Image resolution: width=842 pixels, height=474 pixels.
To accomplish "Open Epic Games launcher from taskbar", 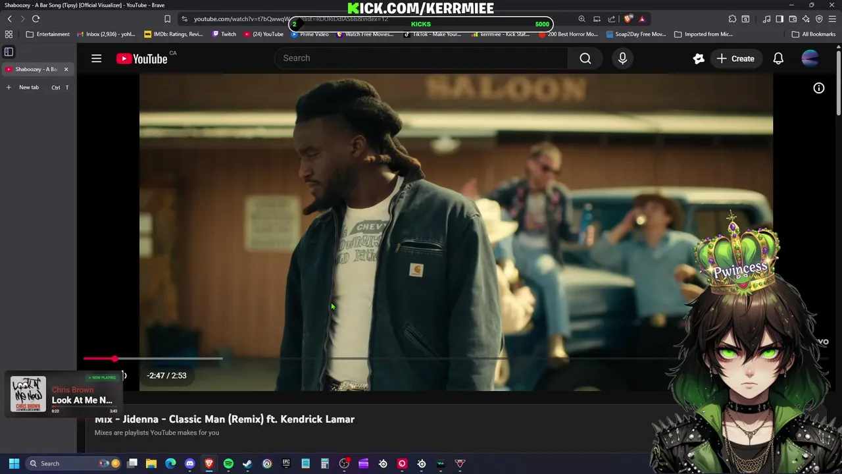I will click(286, 463).
